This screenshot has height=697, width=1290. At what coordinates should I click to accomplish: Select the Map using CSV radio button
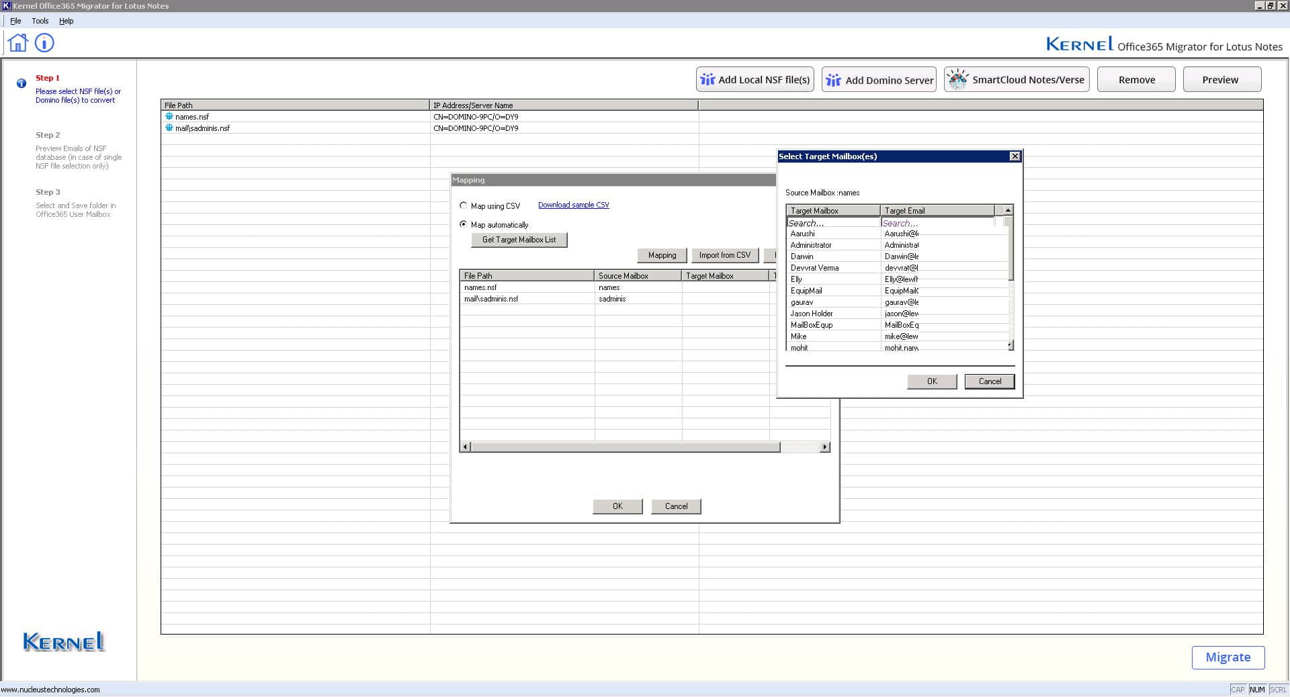[463, 205]
